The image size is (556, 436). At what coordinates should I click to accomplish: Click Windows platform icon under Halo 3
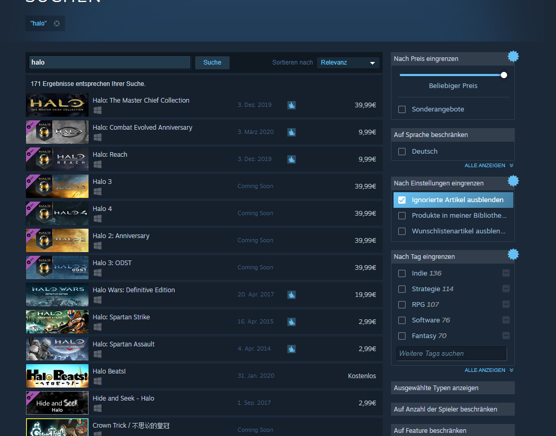[x=97, y=192]
